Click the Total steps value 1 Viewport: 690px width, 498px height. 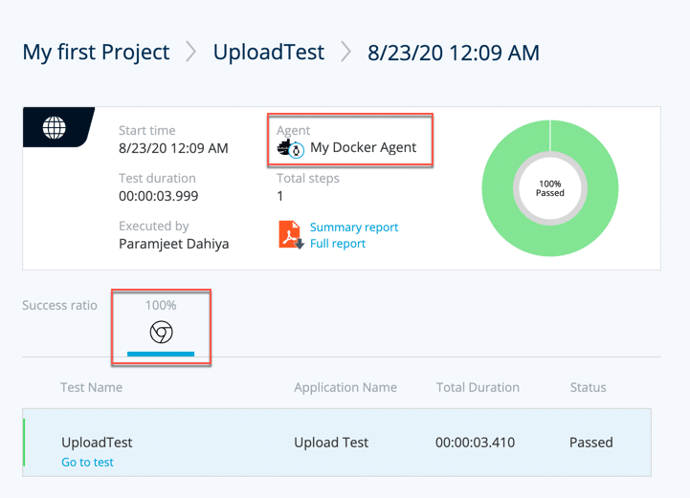(x=279, y=196)
